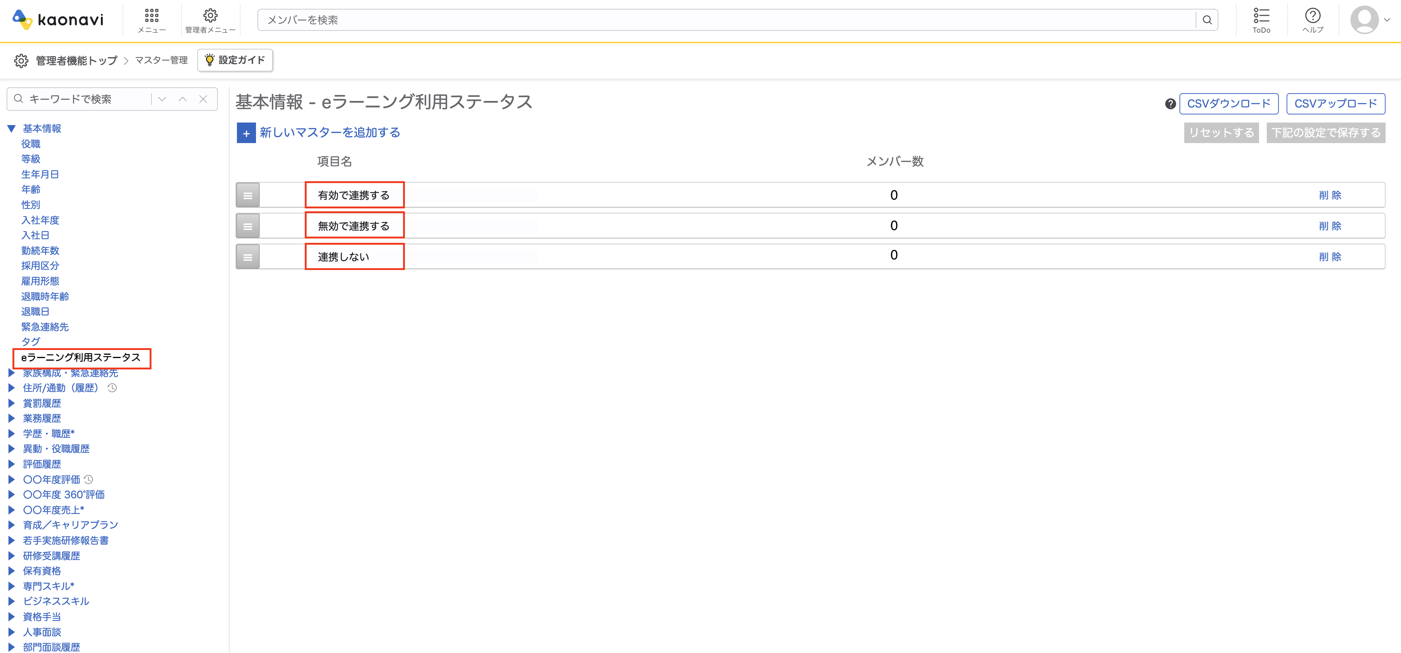Open 資格手当 in the tree
The width and height of the screenshot is (1401, 653).
[x=42, y=617]
